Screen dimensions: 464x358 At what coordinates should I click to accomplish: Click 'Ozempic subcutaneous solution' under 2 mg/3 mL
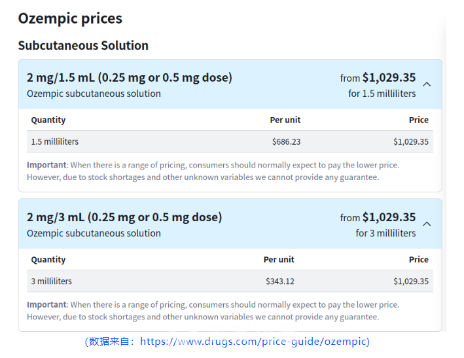point(94,233)
